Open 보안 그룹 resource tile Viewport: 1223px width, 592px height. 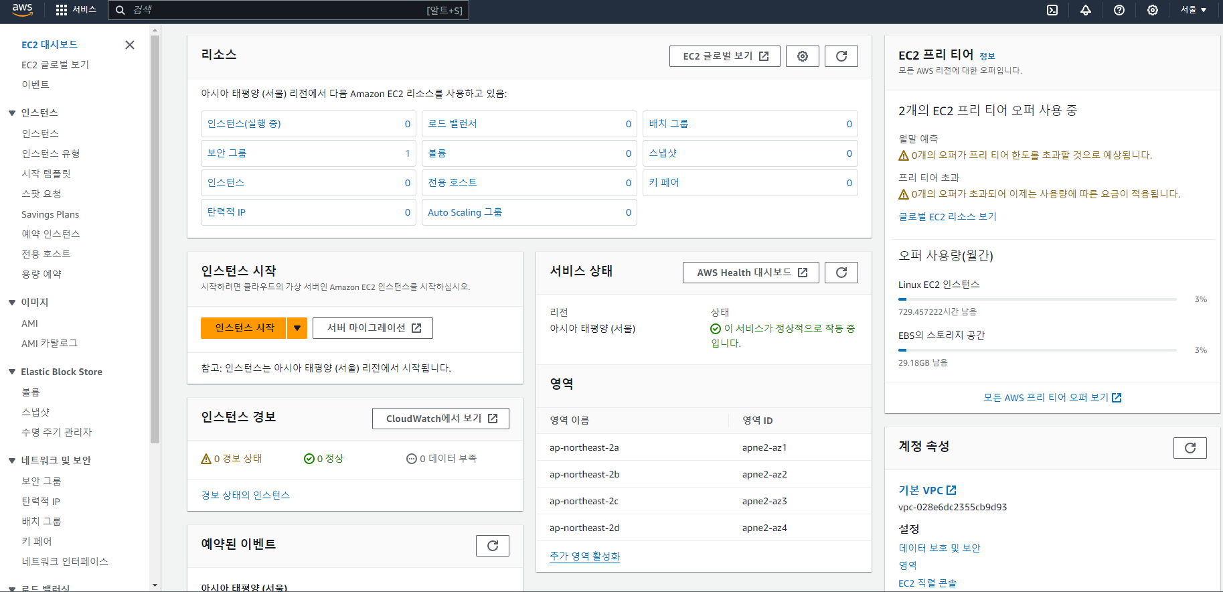pyautogui.click(x=309, y=153)
